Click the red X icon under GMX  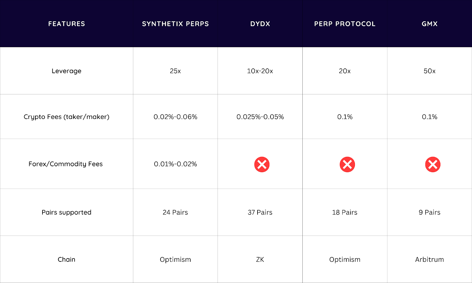432,164
